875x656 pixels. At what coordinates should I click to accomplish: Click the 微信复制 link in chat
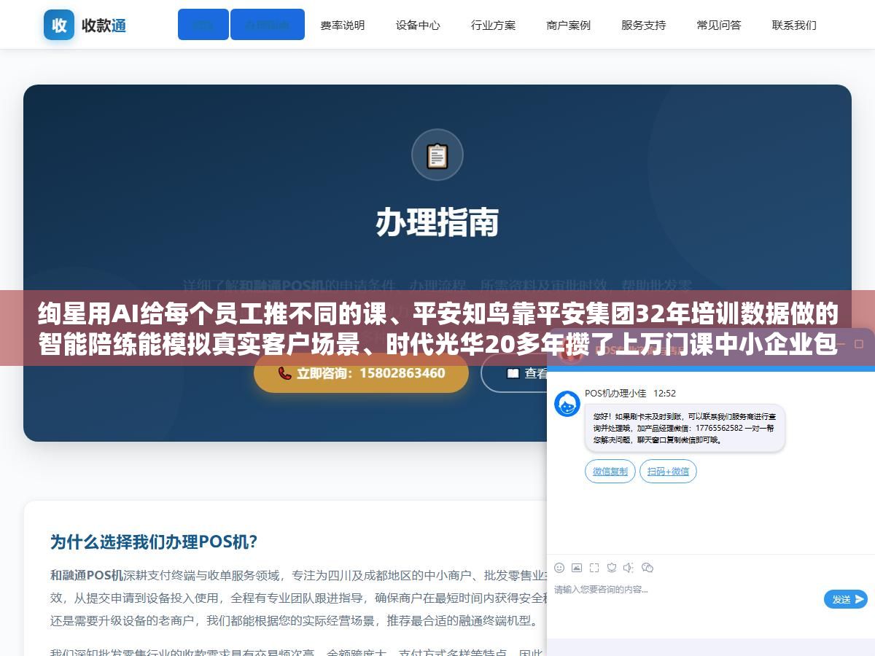click(x=610, y=472)
